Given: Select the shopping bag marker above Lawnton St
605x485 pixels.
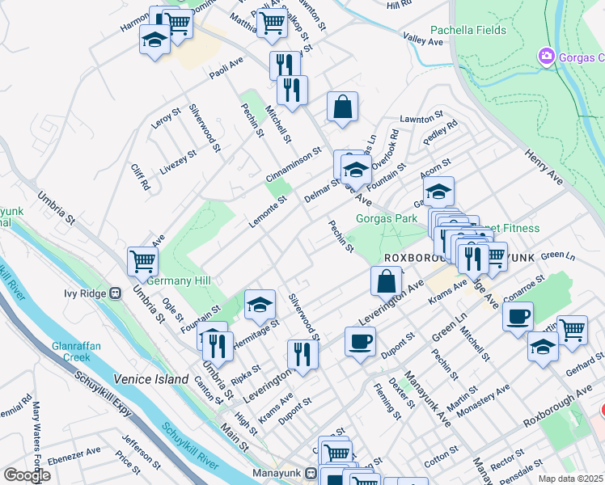Looking at the screenshot, I should tap(342, 108).
